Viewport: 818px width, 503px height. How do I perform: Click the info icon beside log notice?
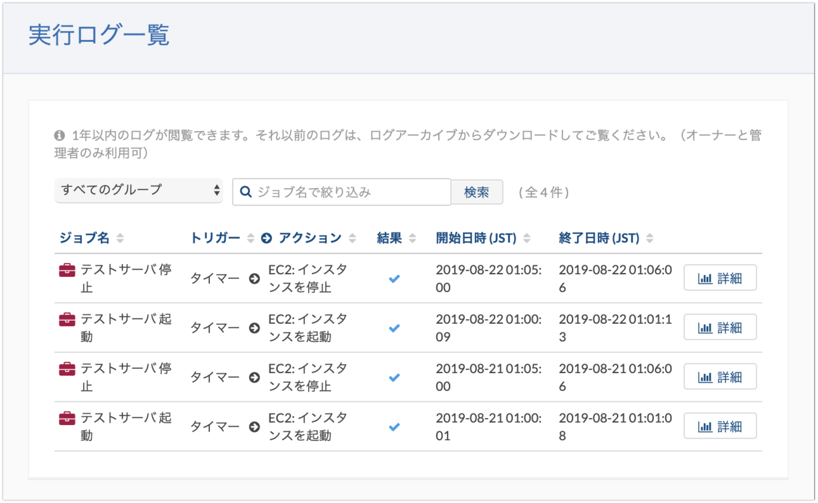(59, 135)
